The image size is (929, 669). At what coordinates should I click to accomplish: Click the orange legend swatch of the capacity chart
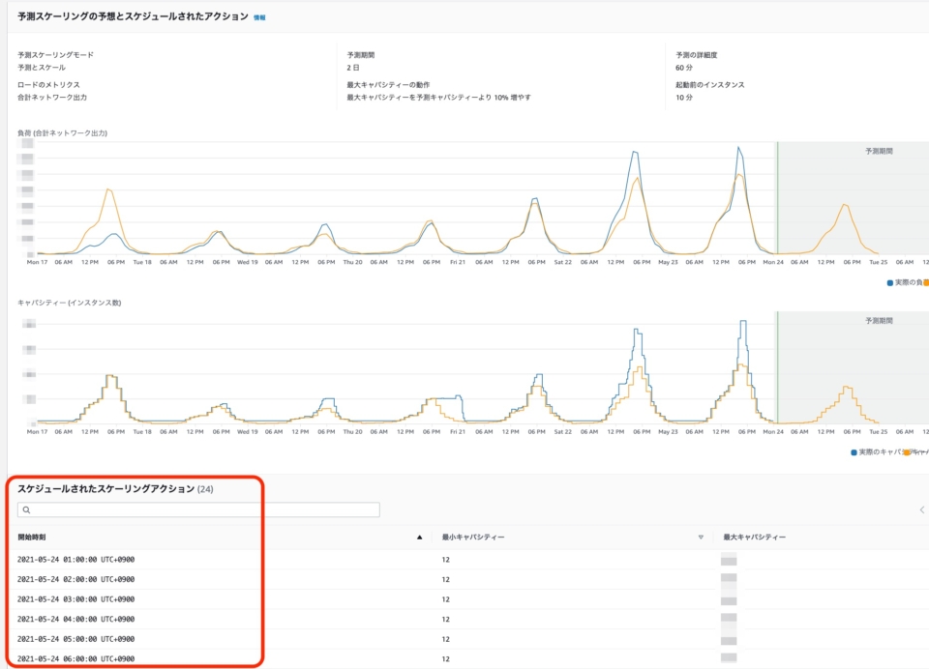[x=907, y=451]
